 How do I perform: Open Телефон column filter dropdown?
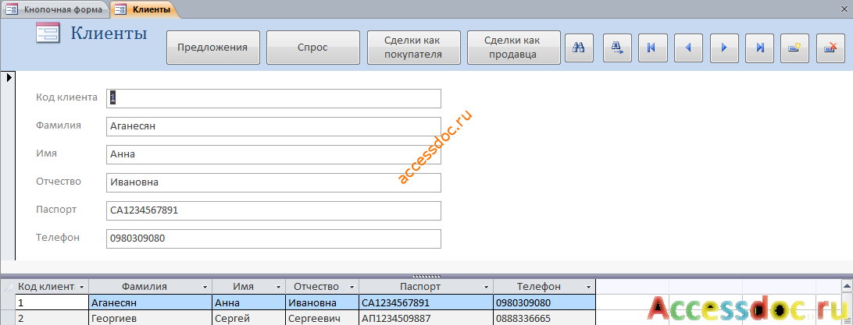click(589, 287)
